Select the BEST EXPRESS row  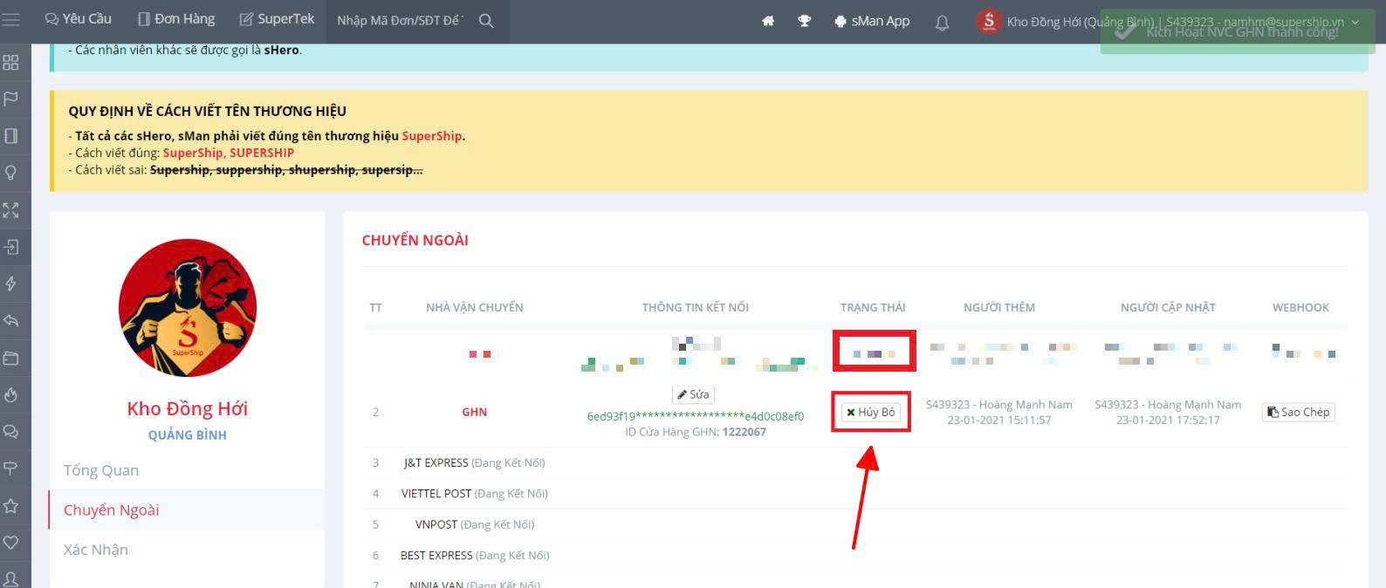pos(855,555)
